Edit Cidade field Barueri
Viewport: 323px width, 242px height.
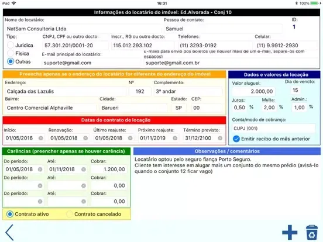pyautogui.click(x=133, y=108)
